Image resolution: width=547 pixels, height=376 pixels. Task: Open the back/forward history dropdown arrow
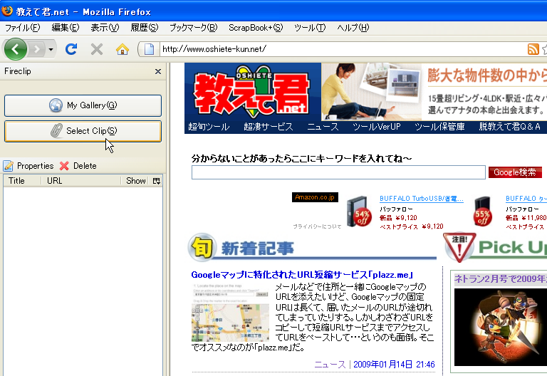click(51, 49)
